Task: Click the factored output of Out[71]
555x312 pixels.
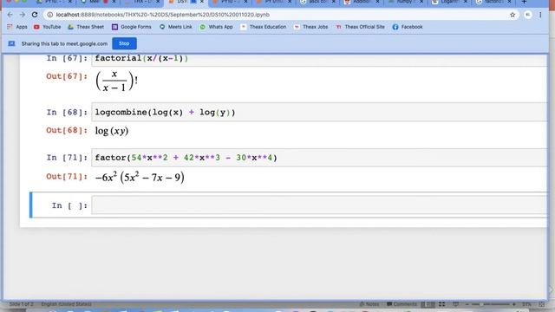Action: [140, 177]
